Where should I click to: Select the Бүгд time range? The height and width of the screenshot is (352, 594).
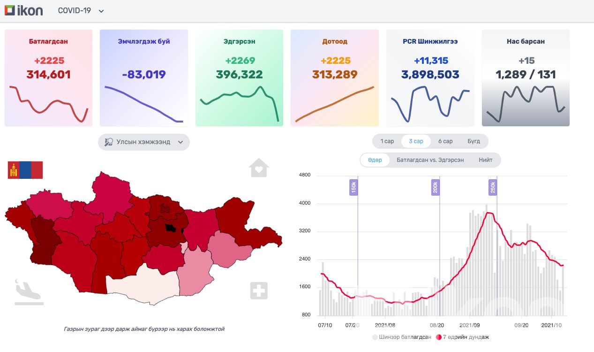tap(474, 141)
